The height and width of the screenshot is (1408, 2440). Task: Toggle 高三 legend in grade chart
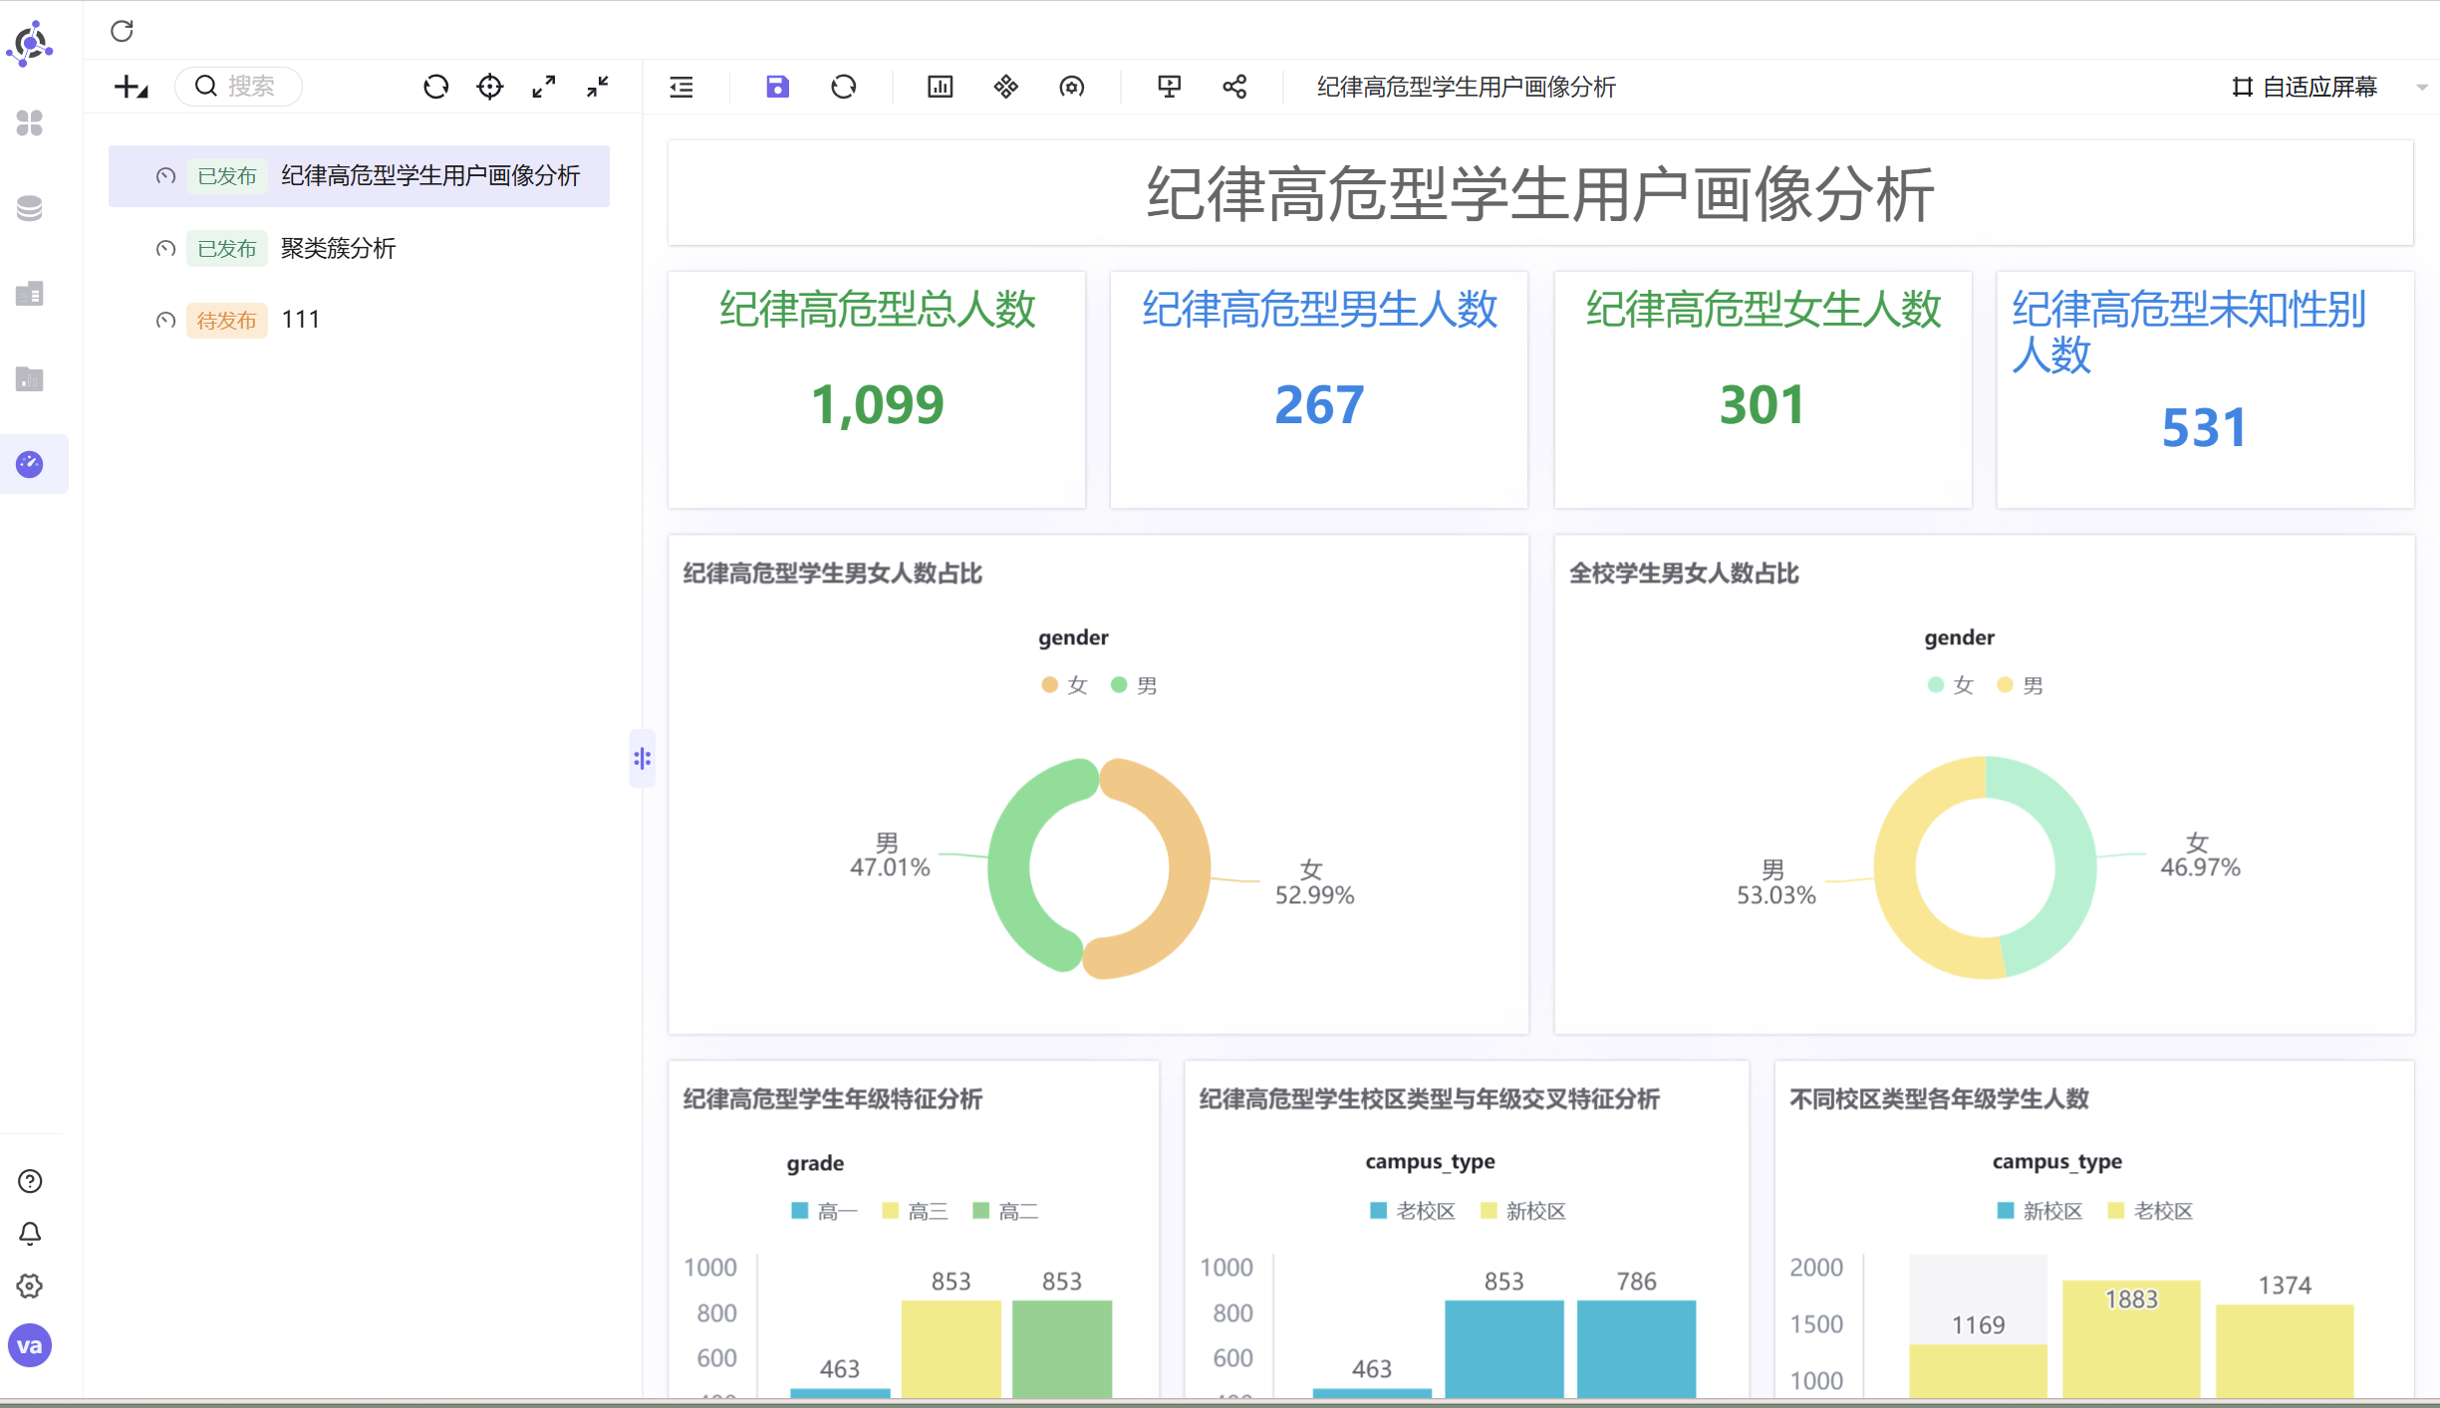[915, 1211]
